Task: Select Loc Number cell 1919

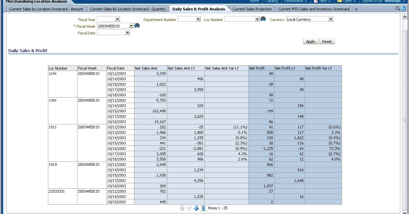Action: tap(63, 175)
